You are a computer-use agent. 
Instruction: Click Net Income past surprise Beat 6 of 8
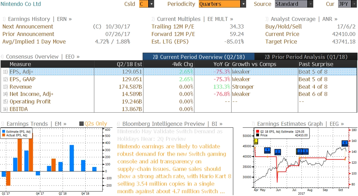(313, 94)
